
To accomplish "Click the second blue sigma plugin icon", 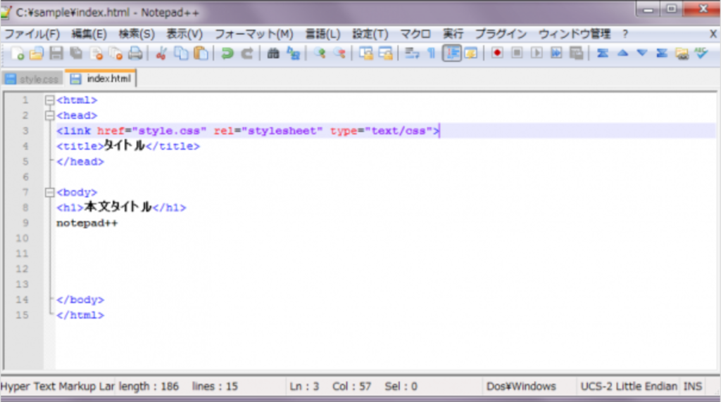I will tap(662, 53).
